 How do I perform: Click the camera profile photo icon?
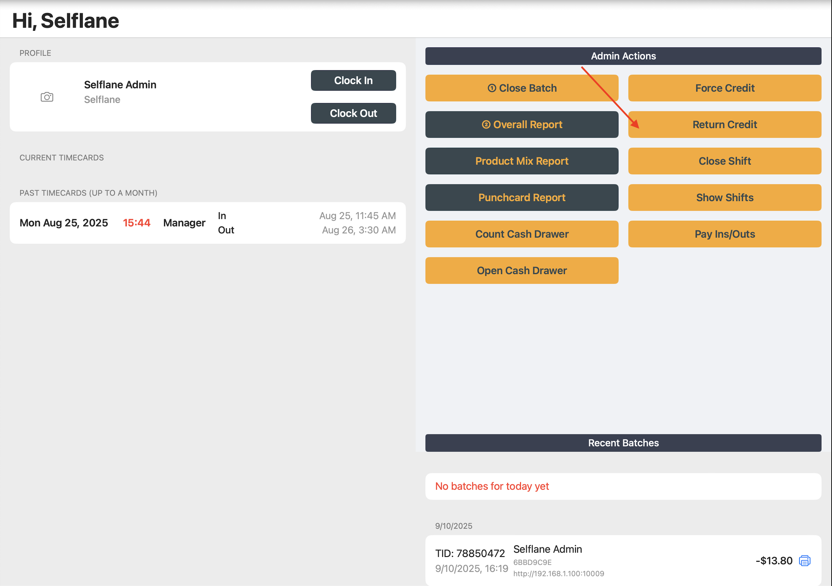[47, 97]
